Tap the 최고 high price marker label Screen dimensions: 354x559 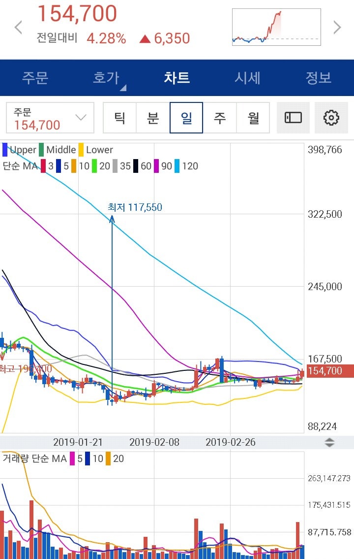coord(26,368)
